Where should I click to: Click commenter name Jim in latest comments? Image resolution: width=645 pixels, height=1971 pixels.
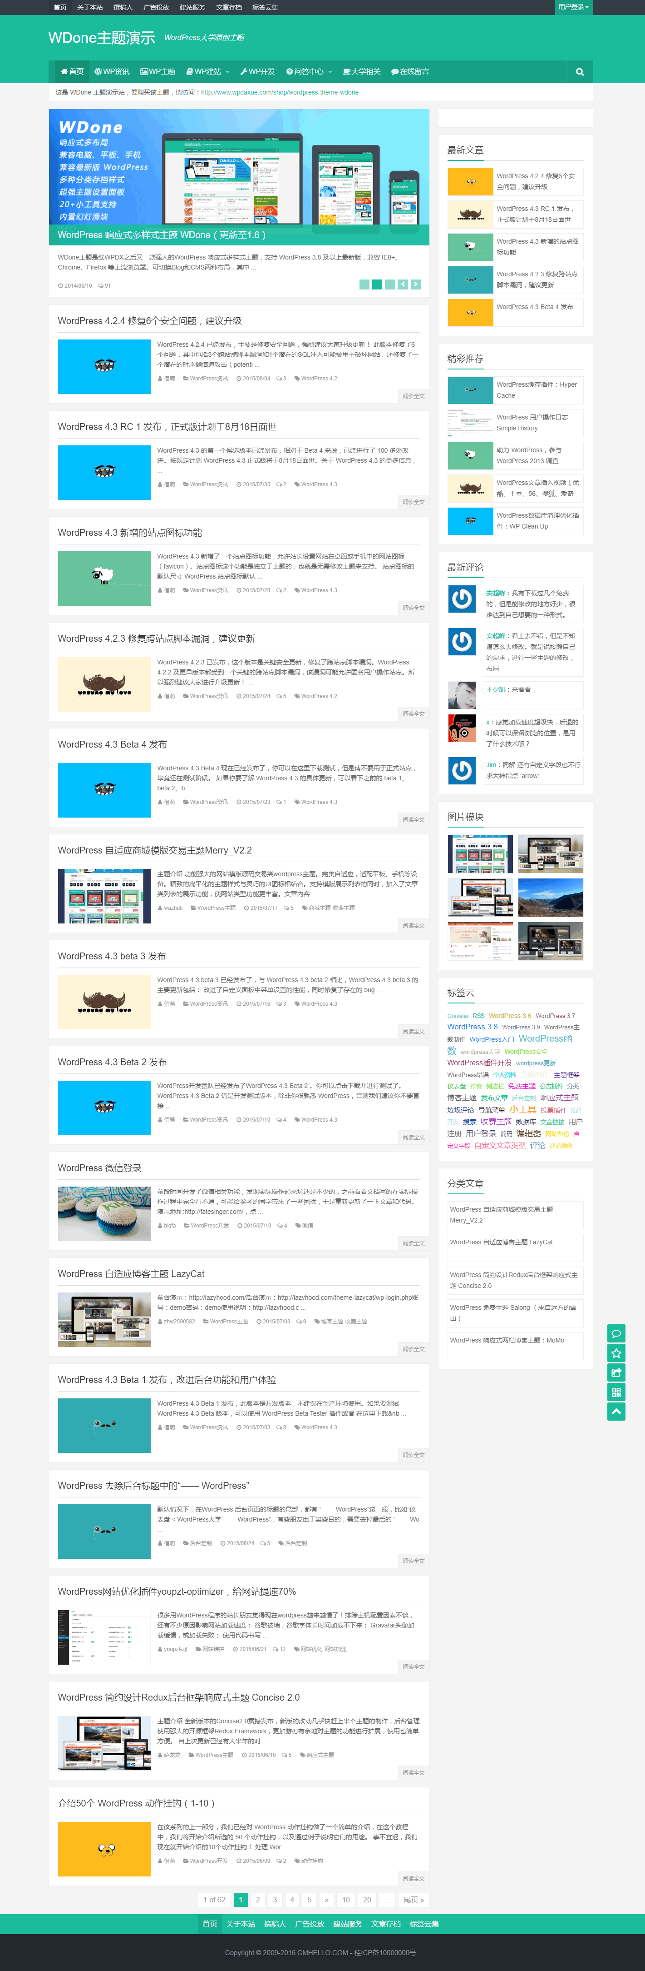tap(492, 765)
